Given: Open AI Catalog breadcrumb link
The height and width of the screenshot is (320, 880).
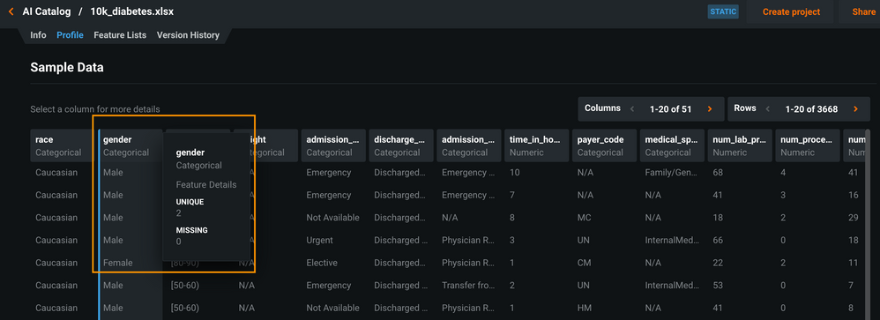Looking at the screenshot, I should 47,11.
